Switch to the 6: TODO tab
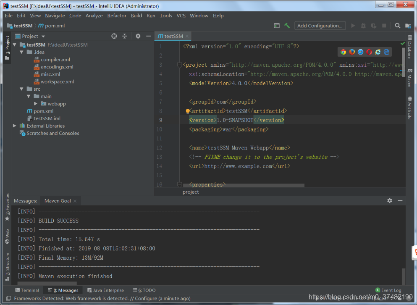The image size is (417, 305). pos(144,290)
